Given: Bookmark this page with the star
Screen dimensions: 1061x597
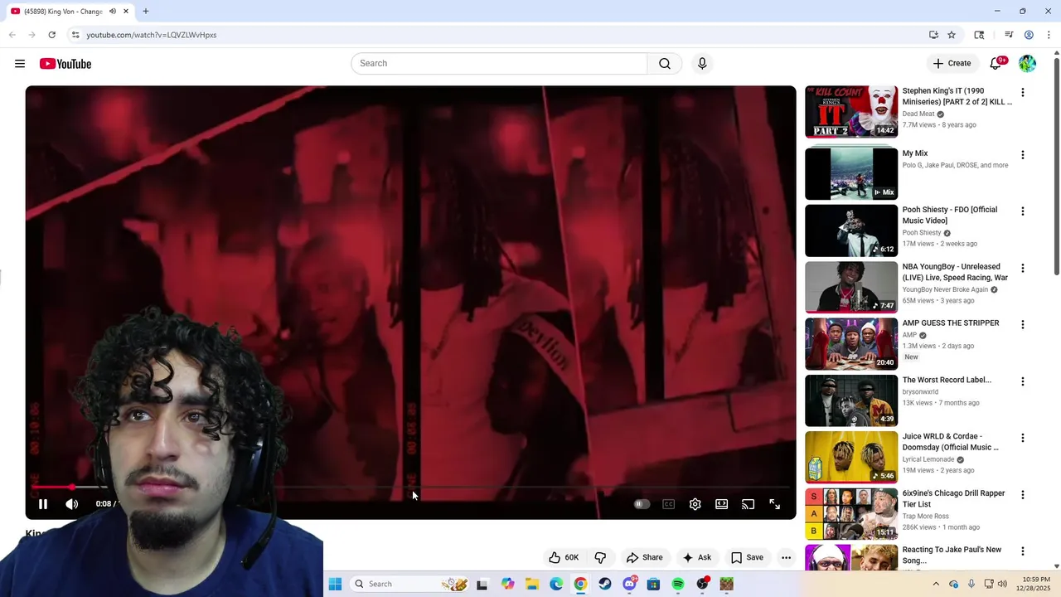Looking at the screenshot, I should tap(952, 35).
